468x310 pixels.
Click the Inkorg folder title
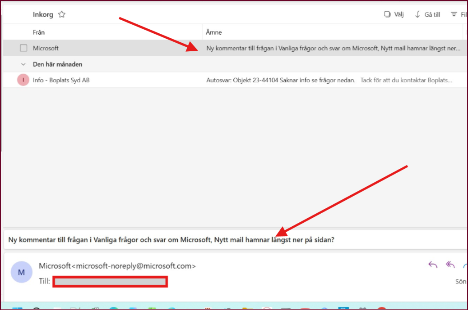(x=43, y=14)
